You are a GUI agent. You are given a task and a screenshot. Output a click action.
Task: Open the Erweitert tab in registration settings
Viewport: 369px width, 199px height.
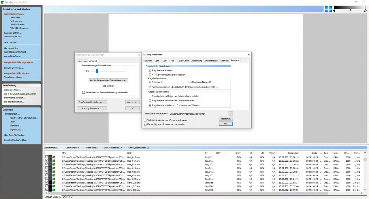click(93, 61)
